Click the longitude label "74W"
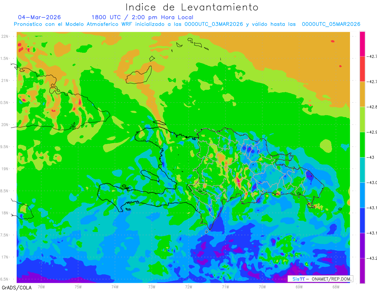This screenshot has height=291, width=377. point(115,287)
